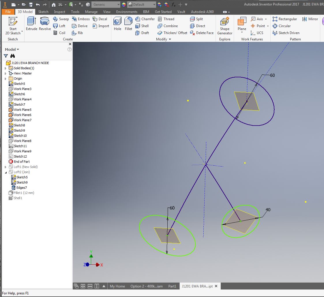This screenshot has width=324, height=297.
Task: Open the Loft tool
Action: tap(60, 26)
